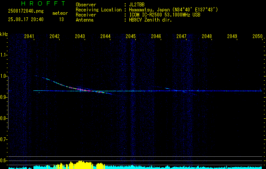Screen dimensions: 266x169
Task: Click the 0.8 kHz axis label
Action: pyautogui.click(x=4, y=118)
